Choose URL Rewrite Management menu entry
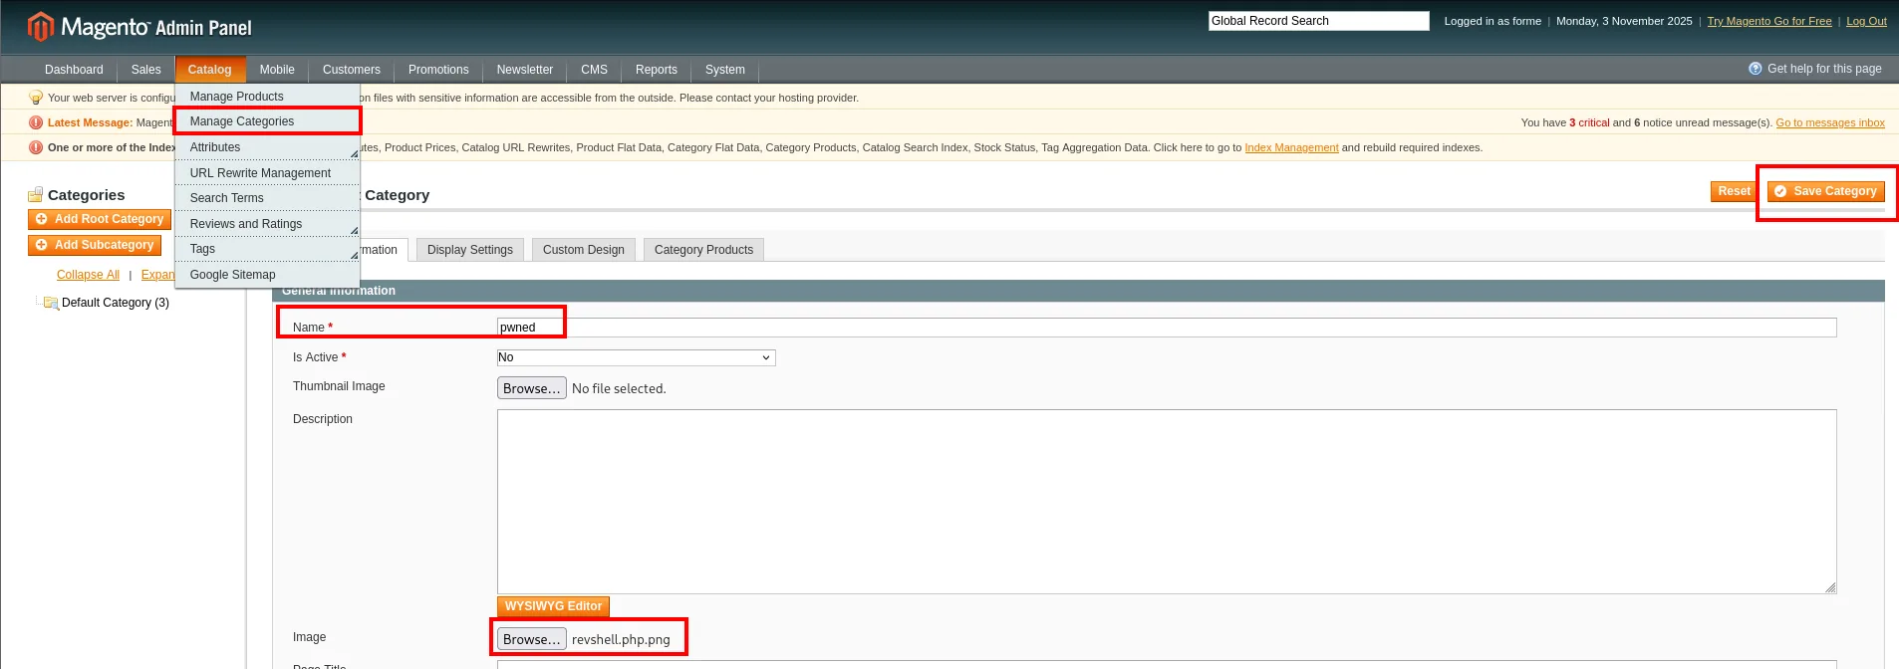 click(x=267, y=173)
